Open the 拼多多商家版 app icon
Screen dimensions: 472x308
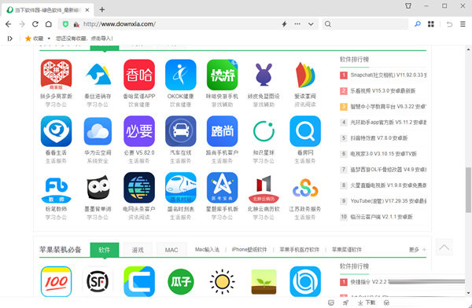[56, 75]
